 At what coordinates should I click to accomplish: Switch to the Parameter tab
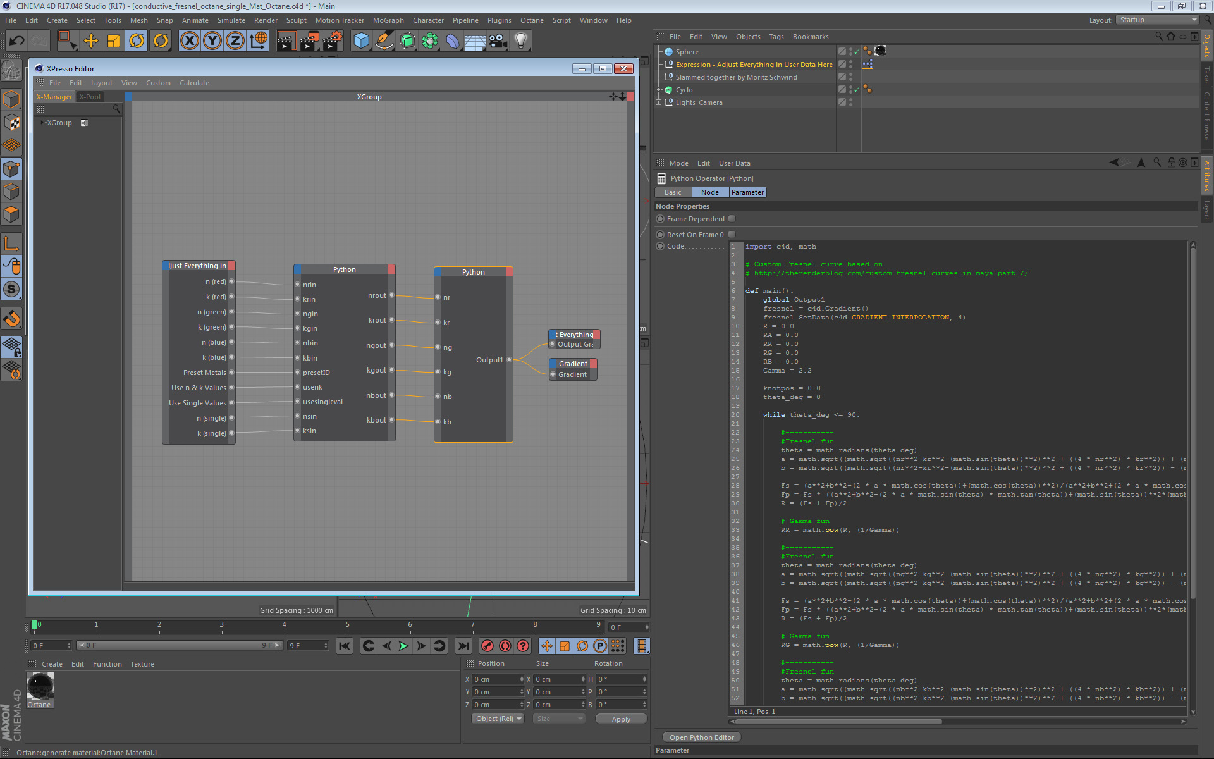click(747, 192)
